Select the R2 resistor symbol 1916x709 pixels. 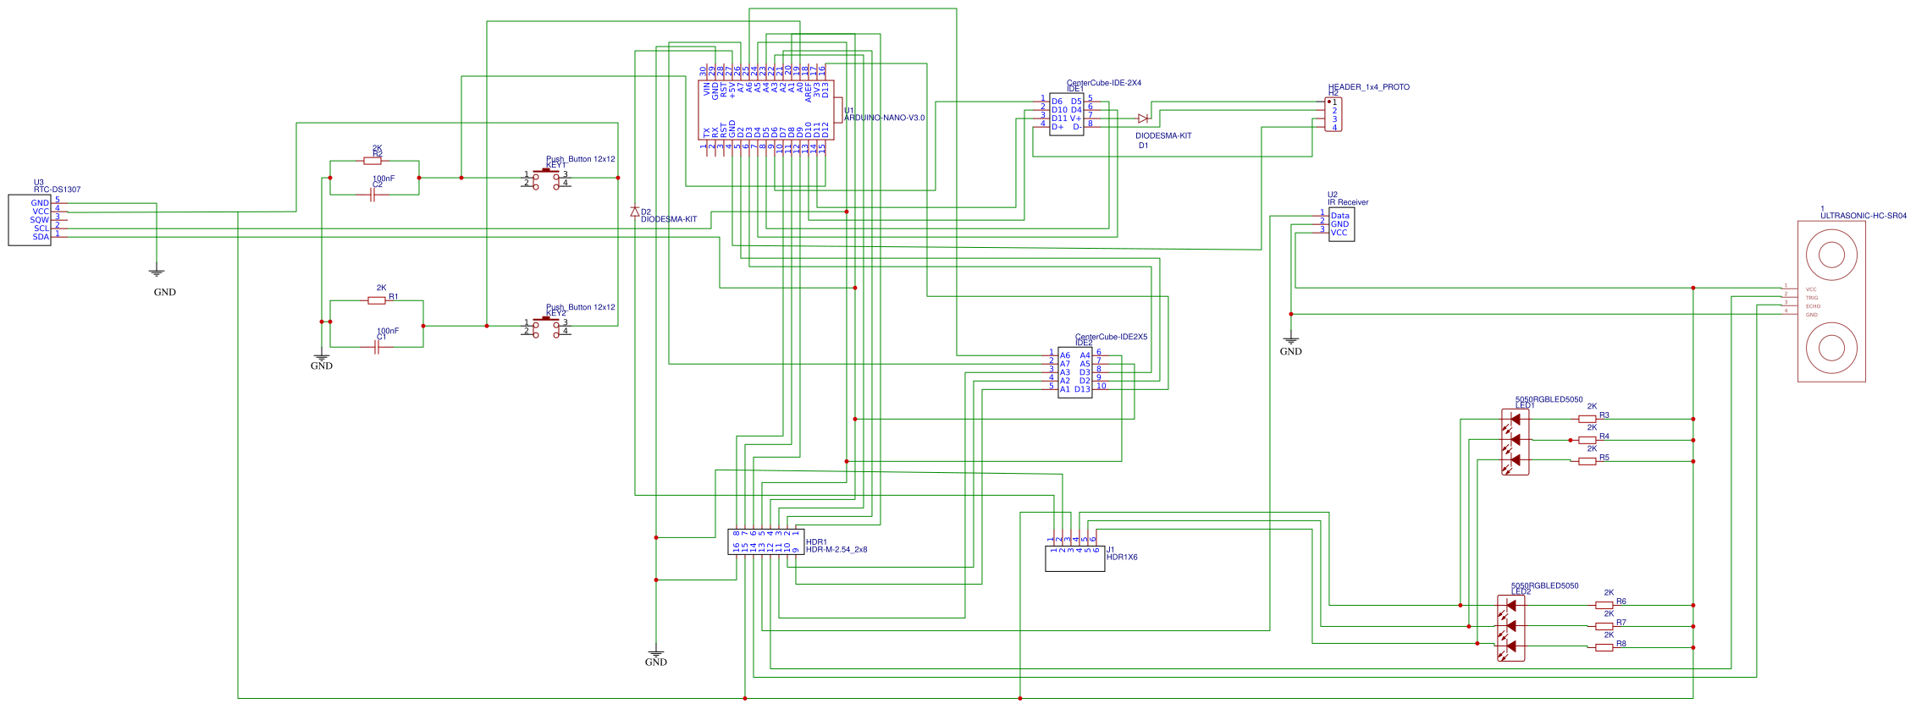coord(373,161)
